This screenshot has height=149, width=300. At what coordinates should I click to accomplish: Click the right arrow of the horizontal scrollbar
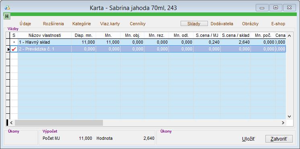click(283, 123)
